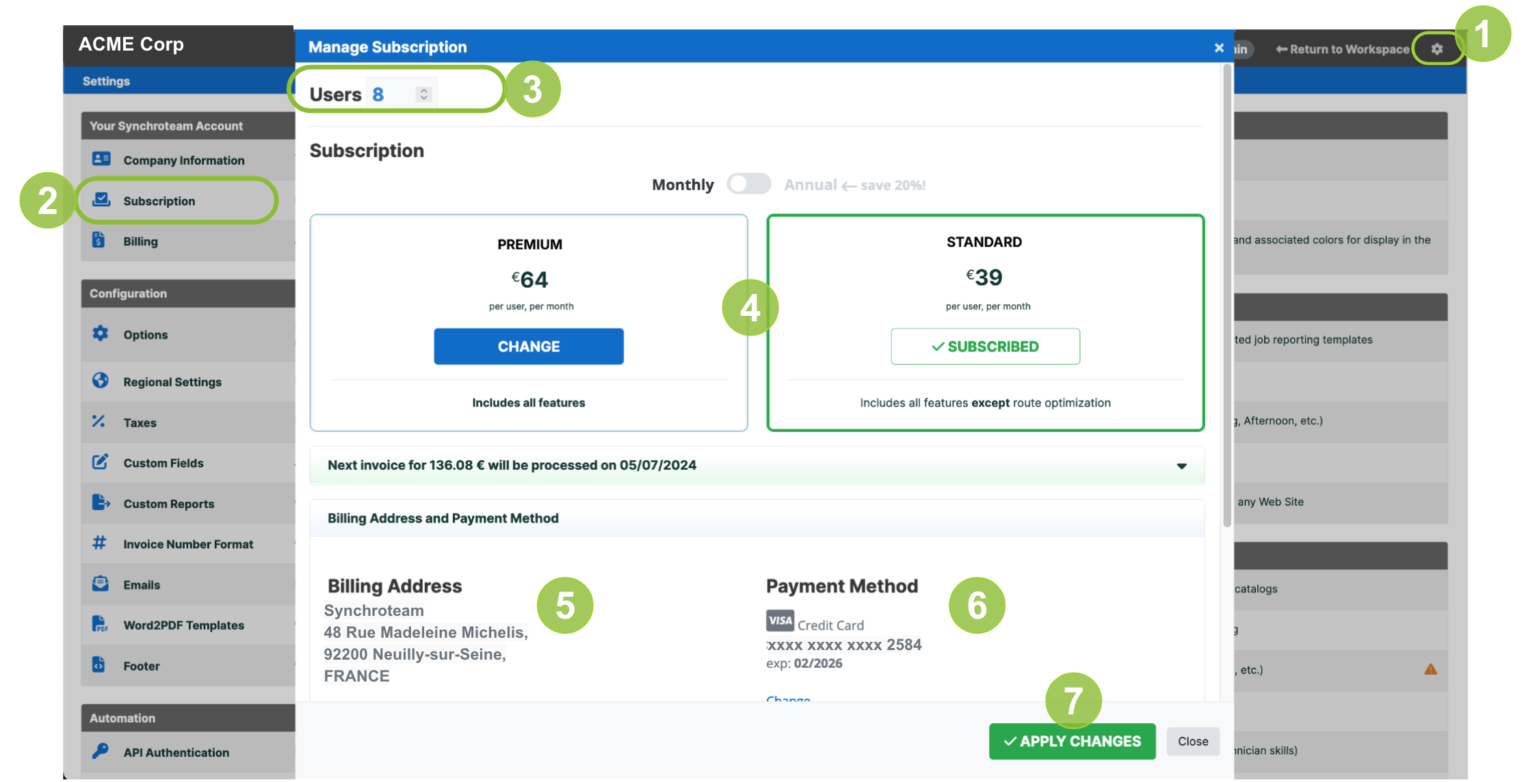Click the dialog vertical scrollbar

(x=1226, y=295)
